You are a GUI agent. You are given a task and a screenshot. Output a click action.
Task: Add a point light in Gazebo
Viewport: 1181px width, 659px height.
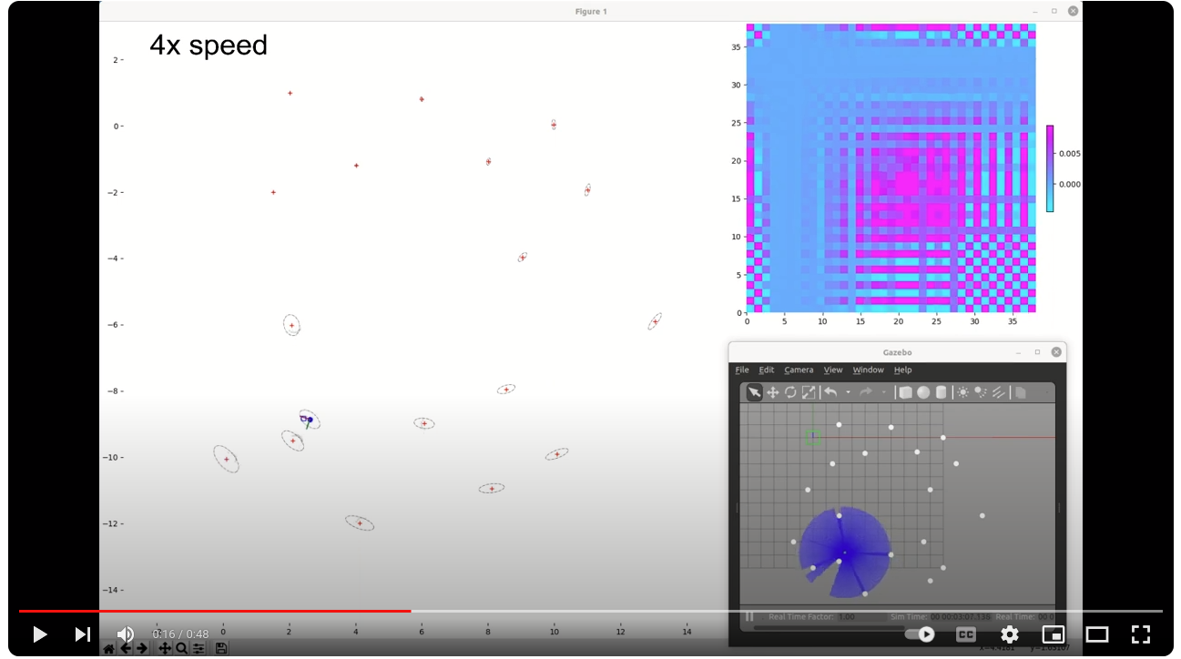pos(962,392)
